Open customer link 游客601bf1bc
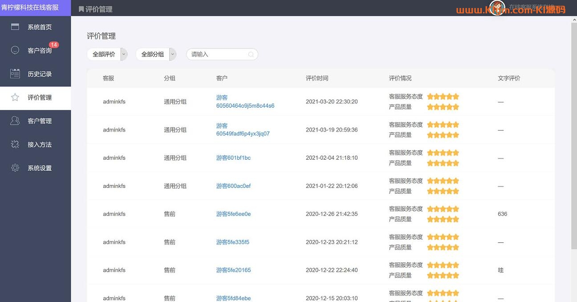The height and width of the screenshot is (302, 577). [233, 158]
